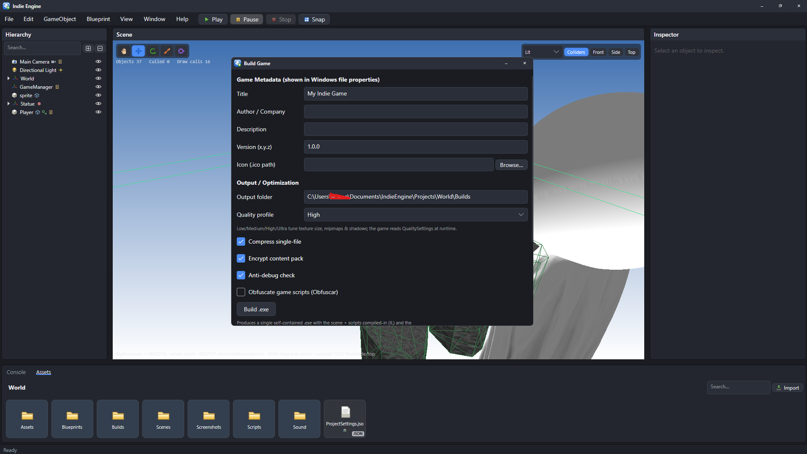Open the GameObject menu
Screen dimensions: 807x454
click(60, 19)
